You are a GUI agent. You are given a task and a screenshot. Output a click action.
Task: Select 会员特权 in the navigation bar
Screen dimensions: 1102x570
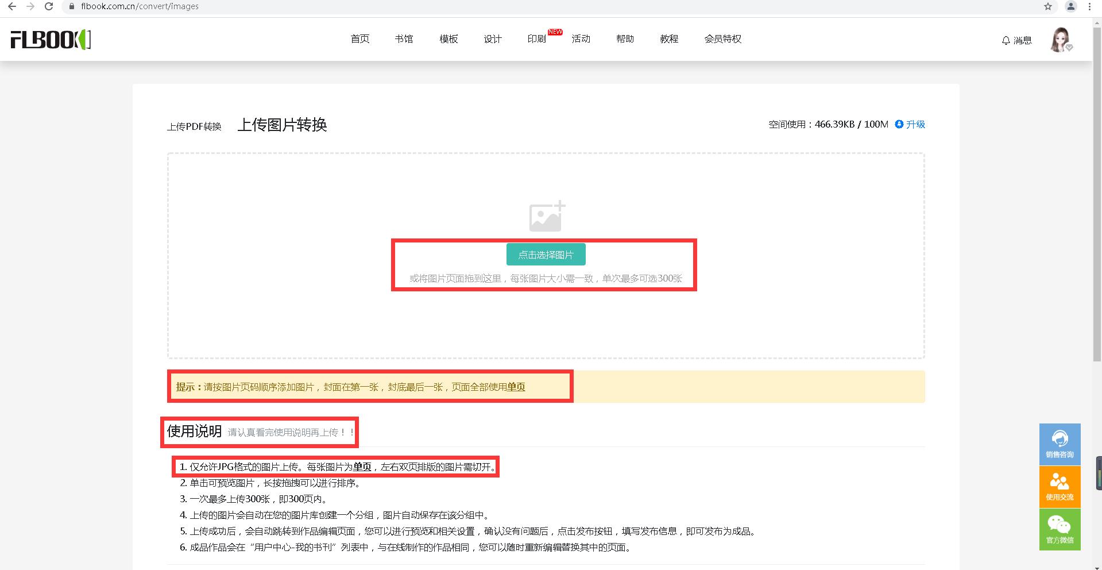(x=723, y=39)
